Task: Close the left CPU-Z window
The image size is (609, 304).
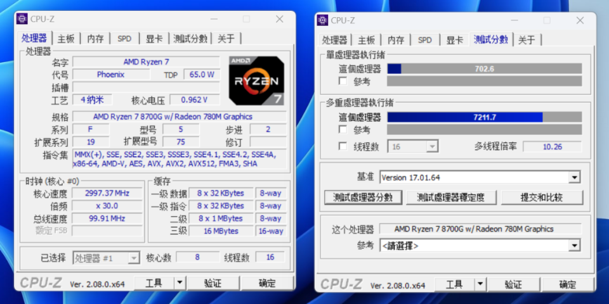Action: (280, 19)
